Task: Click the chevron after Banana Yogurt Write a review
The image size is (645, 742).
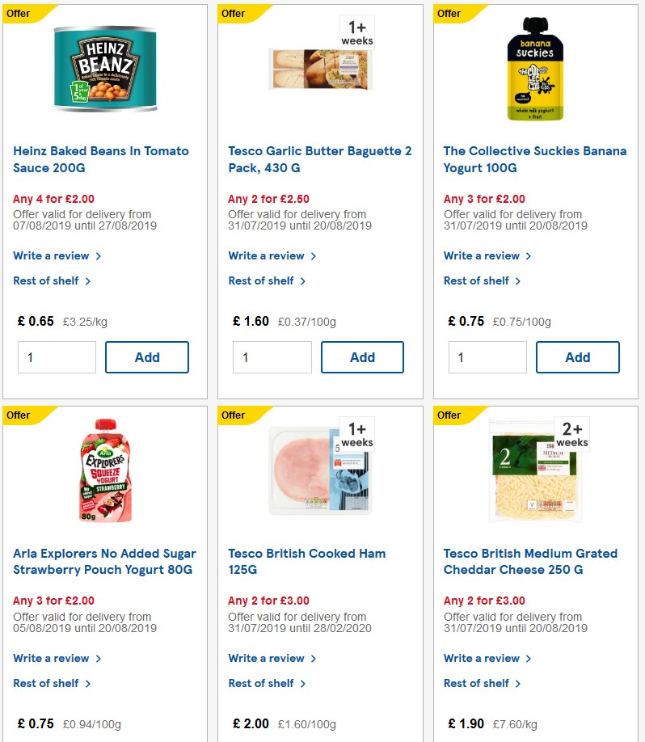Action: tap(529, 255)
